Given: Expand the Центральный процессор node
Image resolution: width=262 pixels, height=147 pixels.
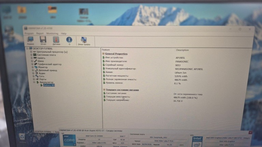Looking at the screenshot, I should click(x=31, y=52).
